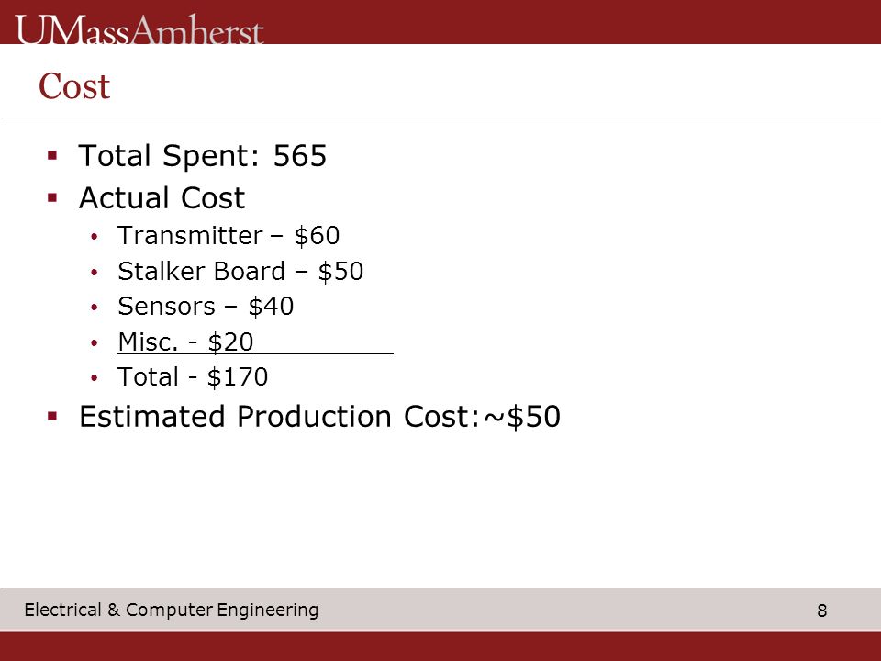
Task: Click the Total - $170 line
Action: 192,376
